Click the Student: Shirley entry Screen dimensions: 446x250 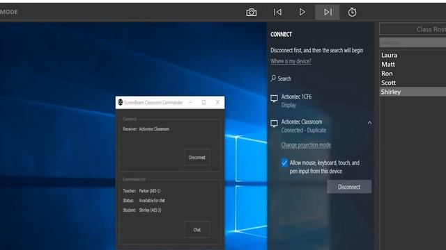[142, 210]
